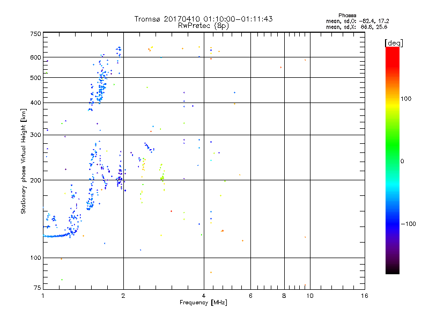Click the orange data point near 8 MHz, 550 km
429x322 pixels.
coord(281,67)
